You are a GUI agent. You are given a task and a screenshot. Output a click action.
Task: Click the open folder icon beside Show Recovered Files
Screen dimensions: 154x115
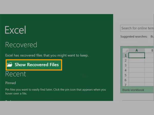(x=9, y=65)
